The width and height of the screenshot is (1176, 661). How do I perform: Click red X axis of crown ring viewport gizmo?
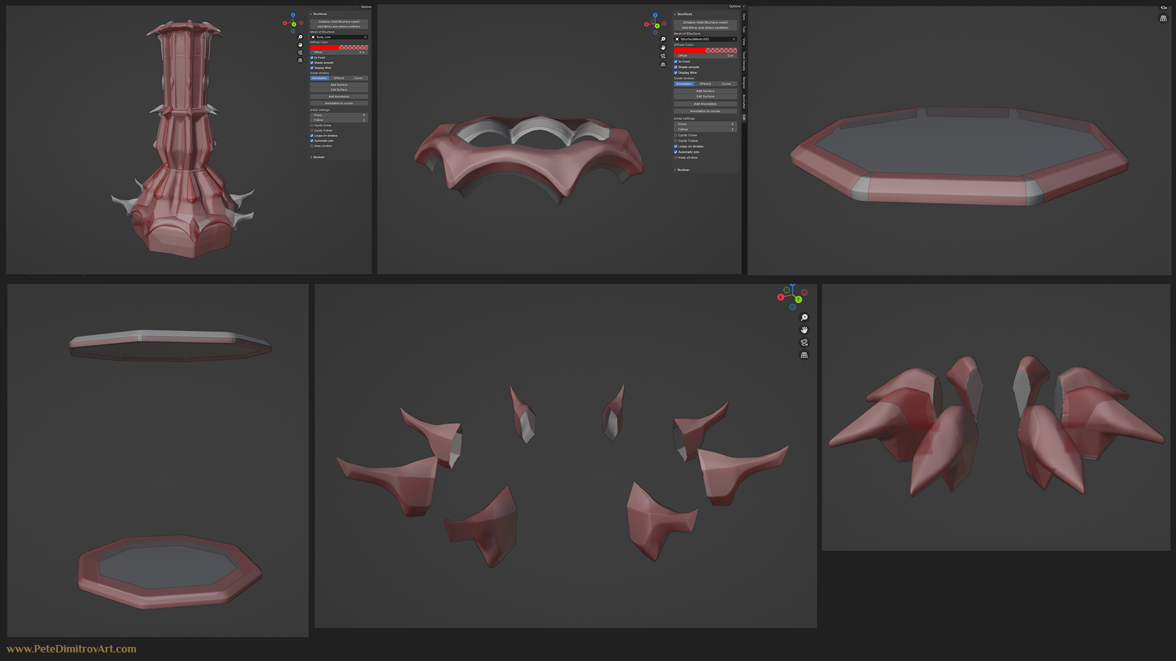[x=647, y=24]
